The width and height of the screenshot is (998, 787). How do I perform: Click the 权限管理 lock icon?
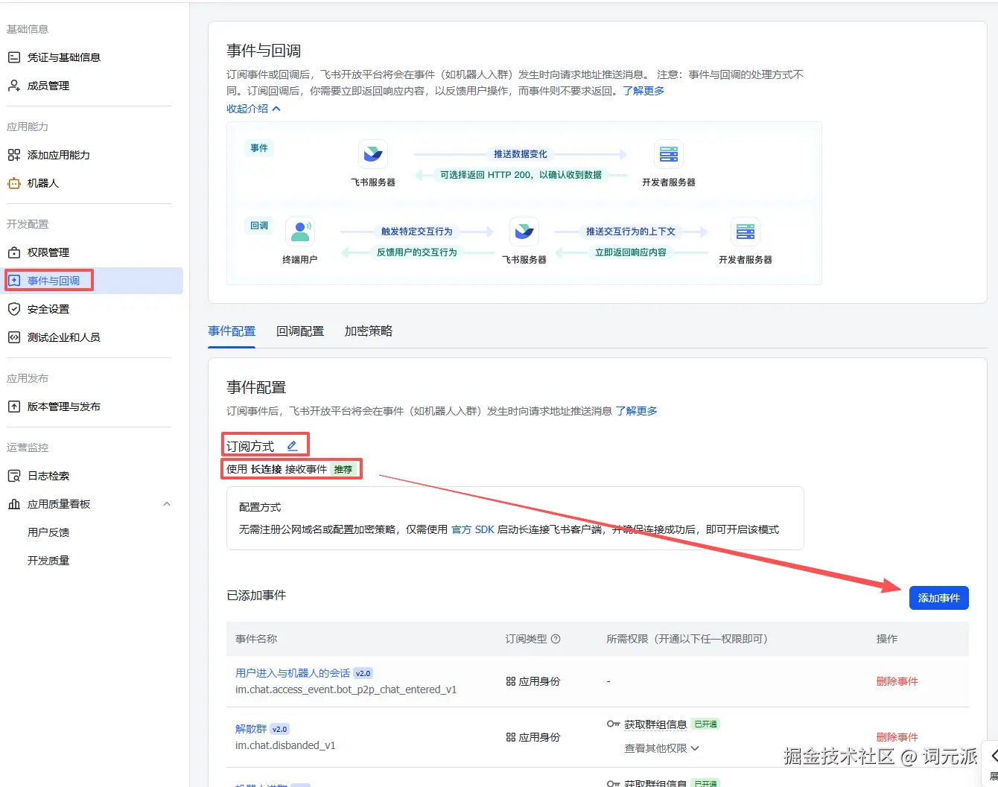tap(13, 252)
